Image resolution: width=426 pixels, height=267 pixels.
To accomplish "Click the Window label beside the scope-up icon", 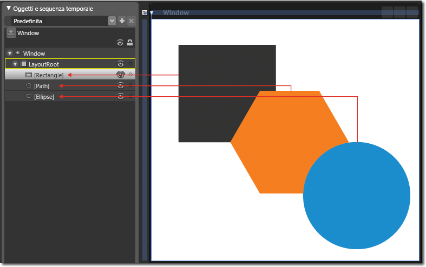I will (x=28, y=33).
